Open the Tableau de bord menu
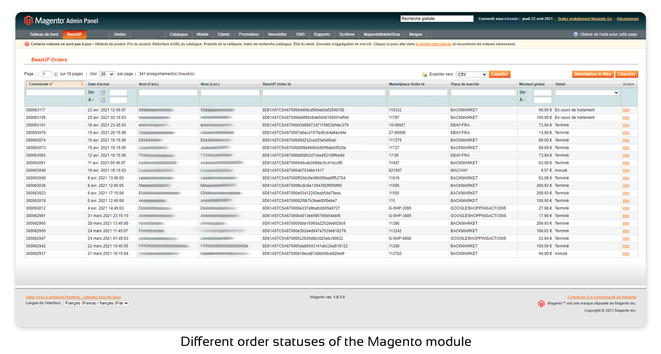The image size is (661, 354). point(44,34)
